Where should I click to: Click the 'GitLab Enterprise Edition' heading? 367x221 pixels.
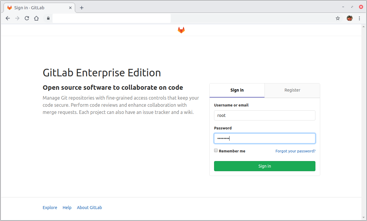(102, 73)
